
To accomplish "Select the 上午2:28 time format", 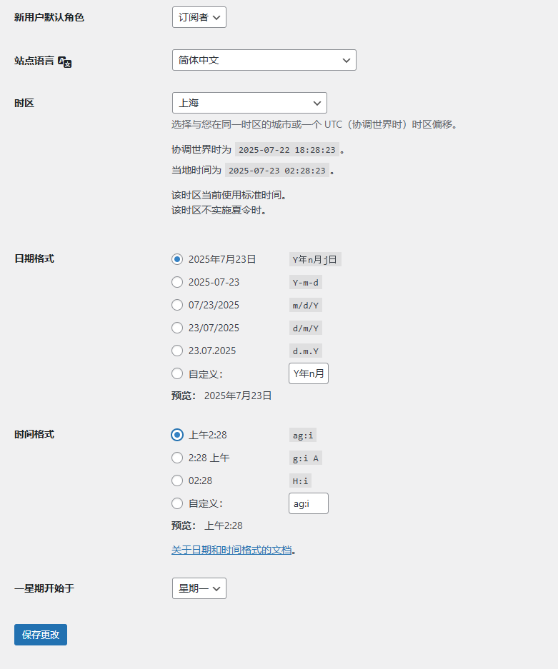I will tap(177, 435).
